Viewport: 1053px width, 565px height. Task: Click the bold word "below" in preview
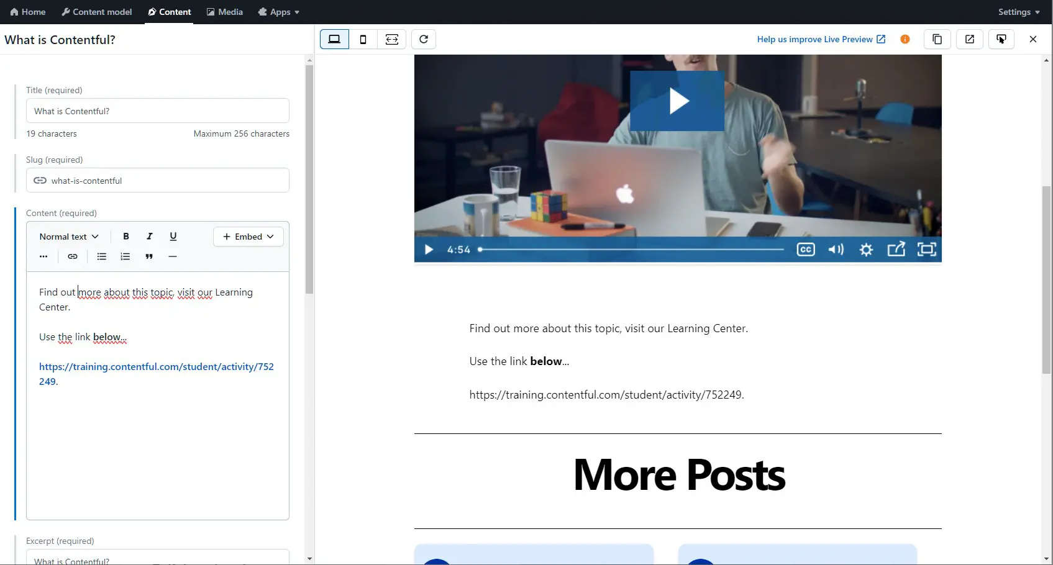pyautogui.click(x=546, y=361)
